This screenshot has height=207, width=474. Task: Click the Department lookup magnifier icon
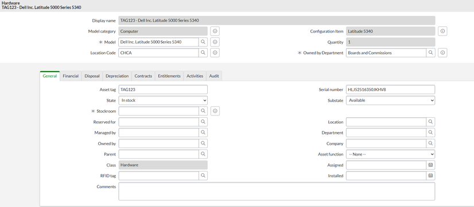coord(431,133)
